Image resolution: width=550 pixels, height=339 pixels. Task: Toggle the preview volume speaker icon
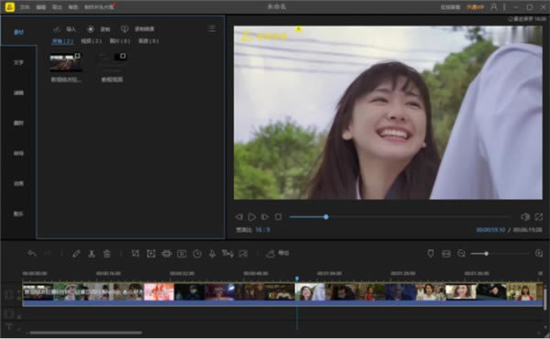pyautogui.click(x=525, y=217)
